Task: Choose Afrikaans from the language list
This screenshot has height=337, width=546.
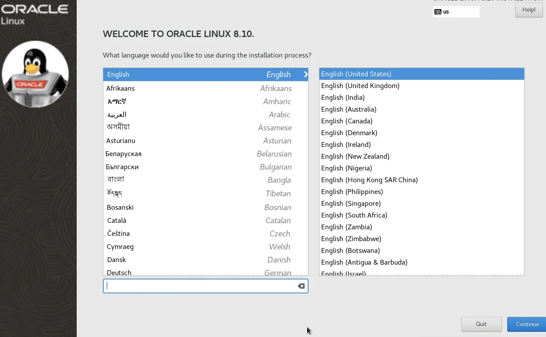Action: tap(206, 88)
